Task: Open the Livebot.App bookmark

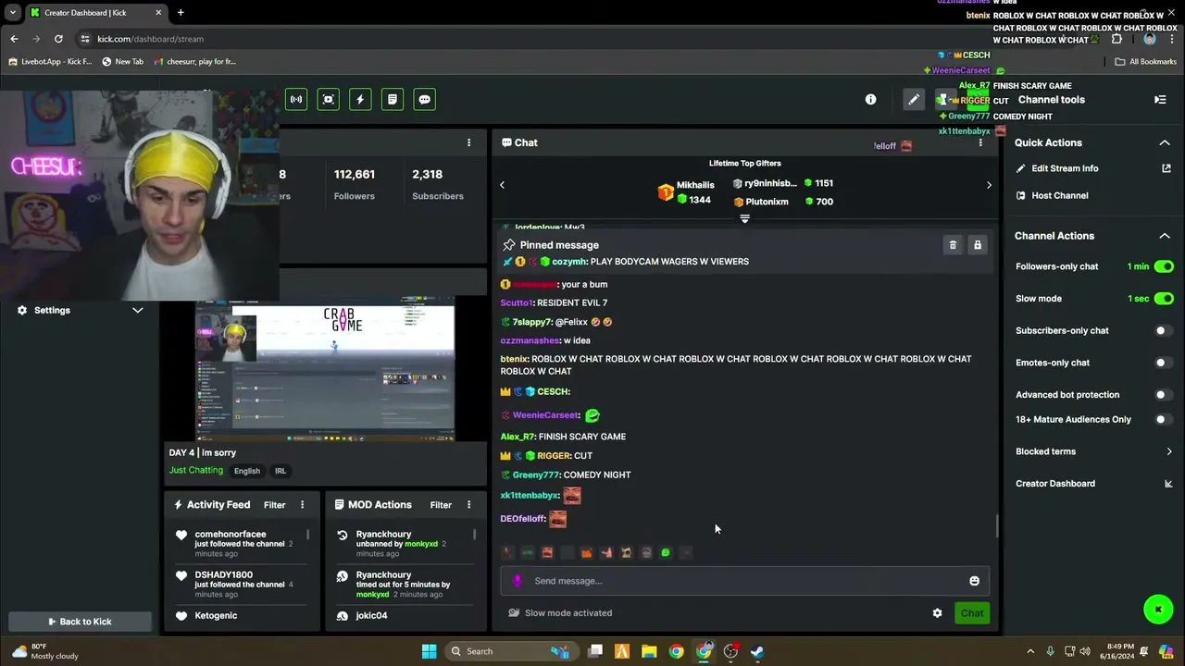Action: click(x=51, y=62)
